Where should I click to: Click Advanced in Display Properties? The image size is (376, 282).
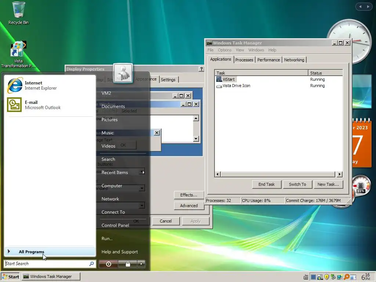click(x=189, y=206)
